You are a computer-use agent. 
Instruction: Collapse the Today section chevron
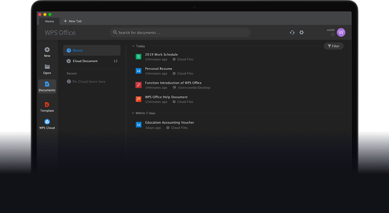coord(133,46)
